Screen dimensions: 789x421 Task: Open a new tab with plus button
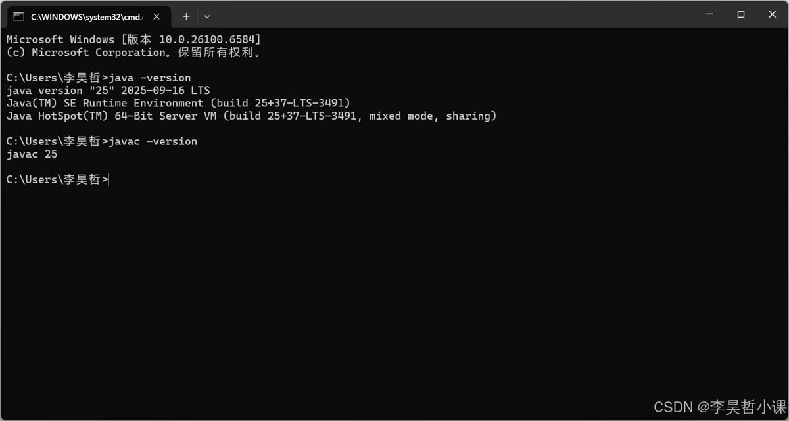[x=186, y=16]
